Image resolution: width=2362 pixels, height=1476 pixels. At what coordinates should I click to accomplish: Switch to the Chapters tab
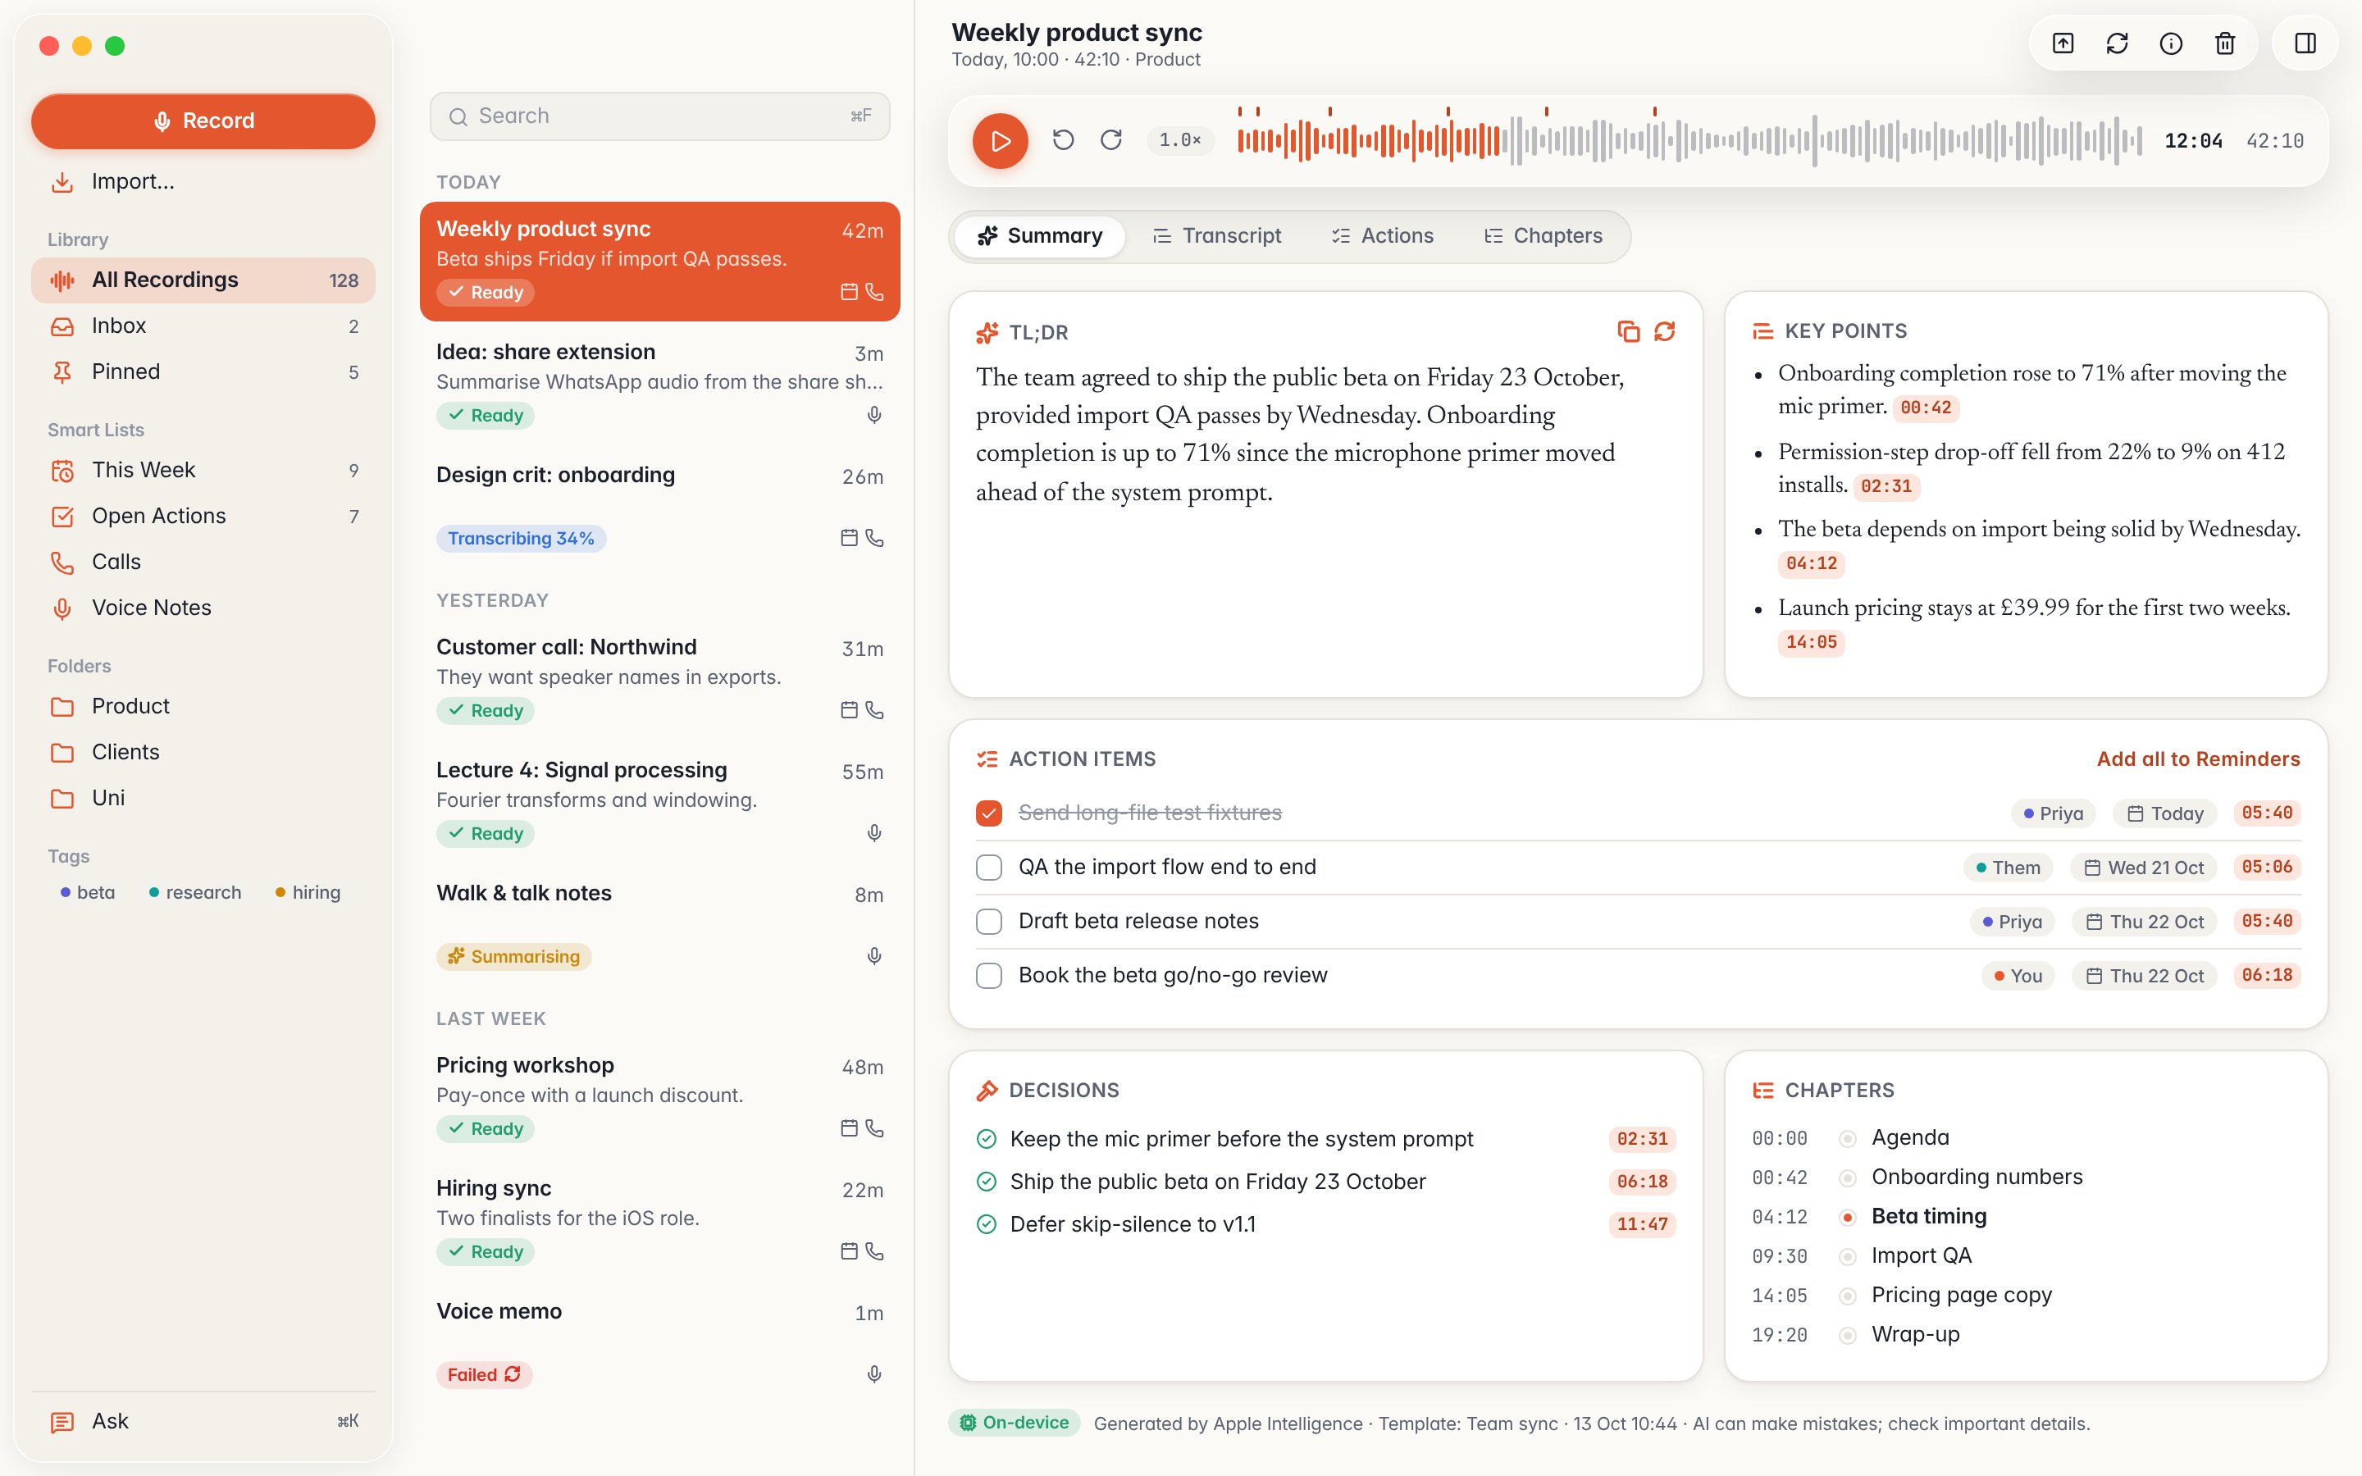point(1544,236)
